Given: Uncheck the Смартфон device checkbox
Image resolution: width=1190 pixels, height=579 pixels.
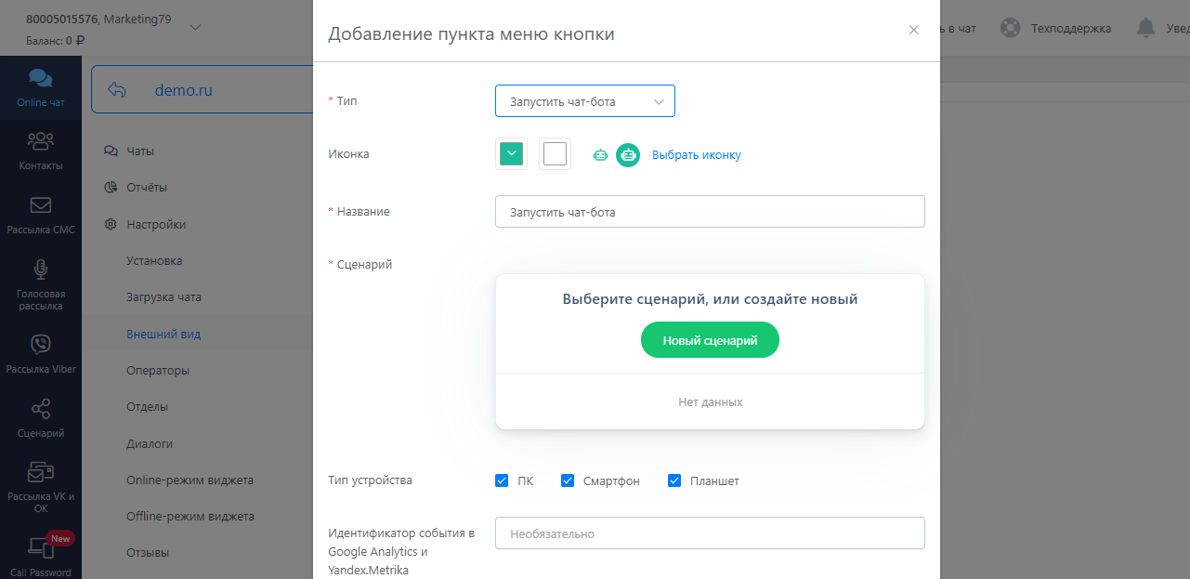Looking at the screenshot, I should pyautogui.click(x=568, y=480).
